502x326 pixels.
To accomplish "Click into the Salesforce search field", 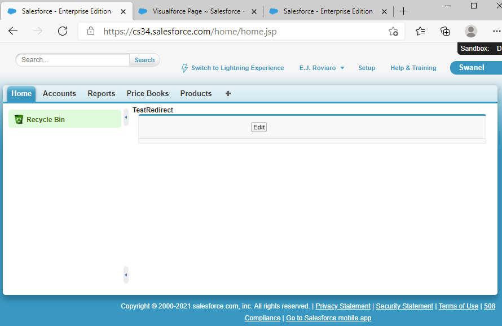I will 73,60.
